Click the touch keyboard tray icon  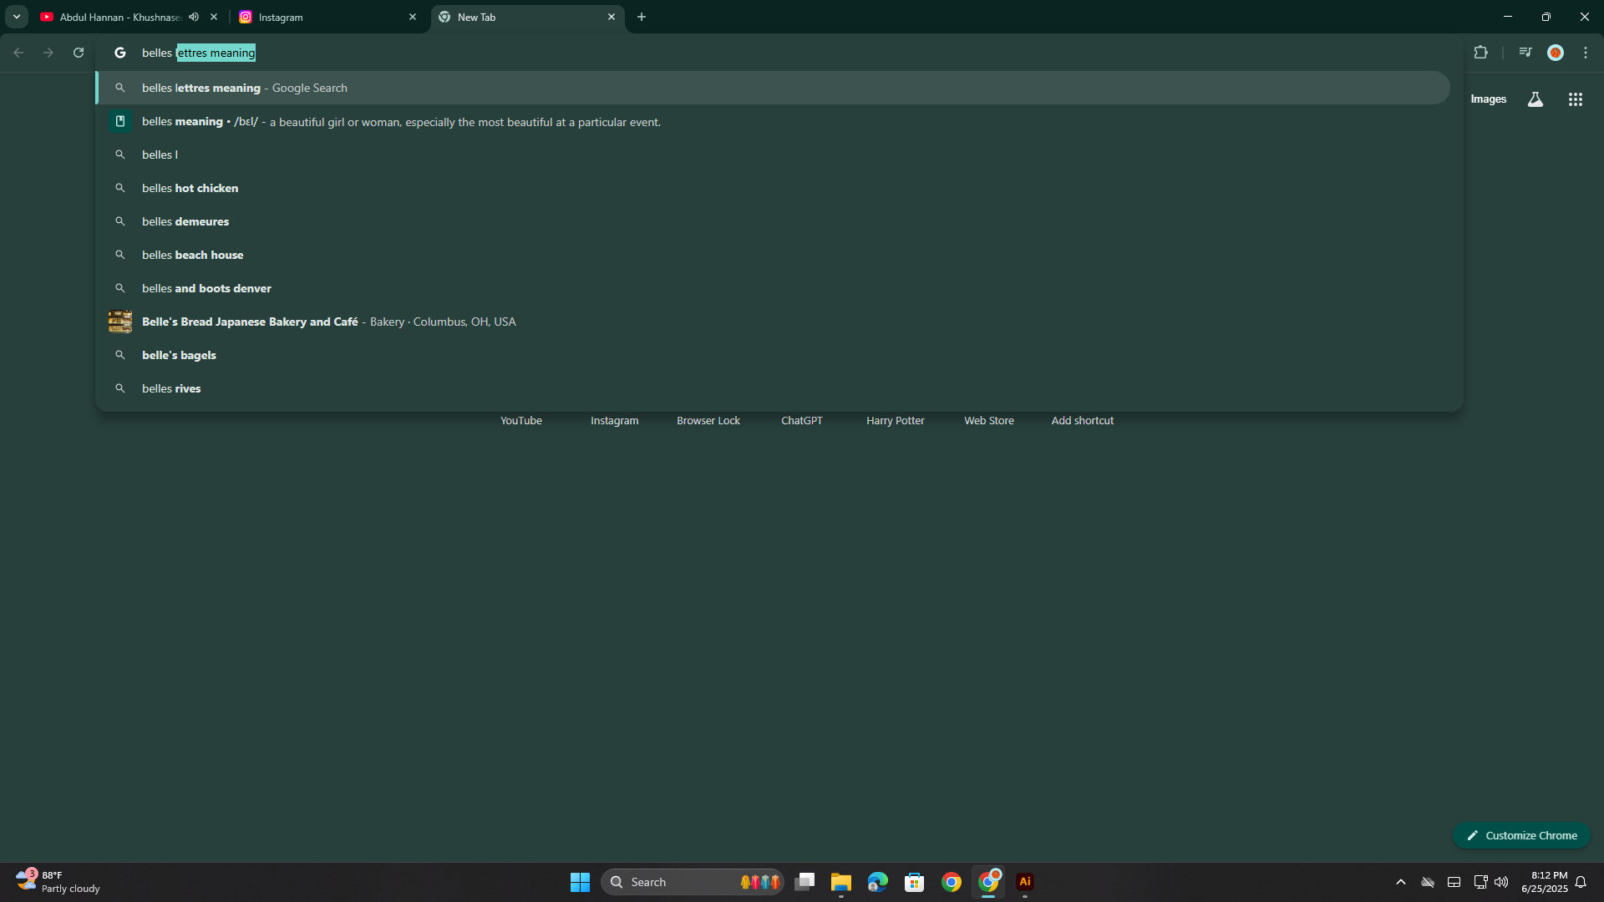(x=1454, y=882)
